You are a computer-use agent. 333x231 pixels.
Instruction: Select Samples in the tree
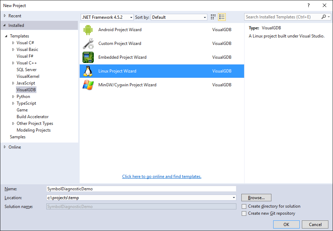point(18,137)
